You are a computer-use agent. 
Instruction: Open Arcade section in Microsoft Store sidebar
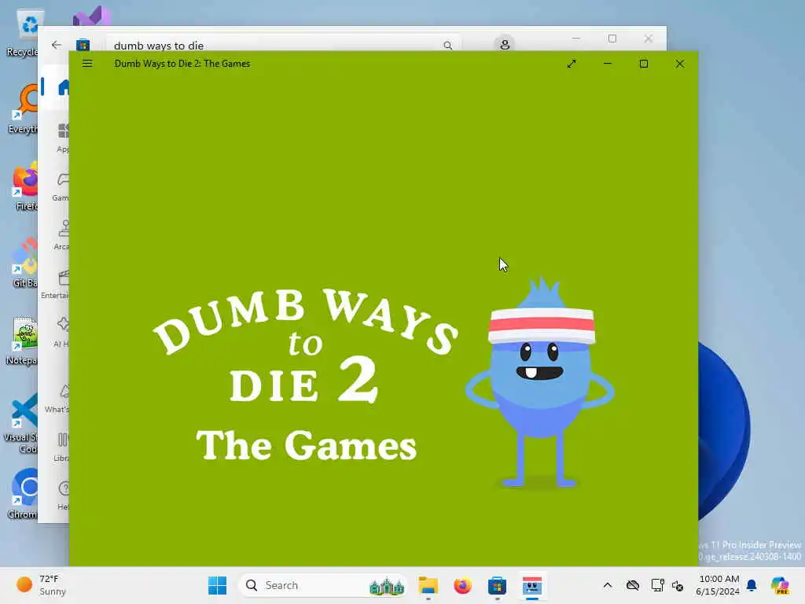point(61,235)
